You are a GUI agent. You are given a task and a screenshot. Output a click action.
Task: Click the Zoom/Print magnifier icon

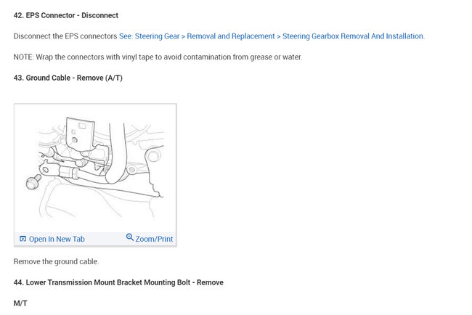coord(130,237)
